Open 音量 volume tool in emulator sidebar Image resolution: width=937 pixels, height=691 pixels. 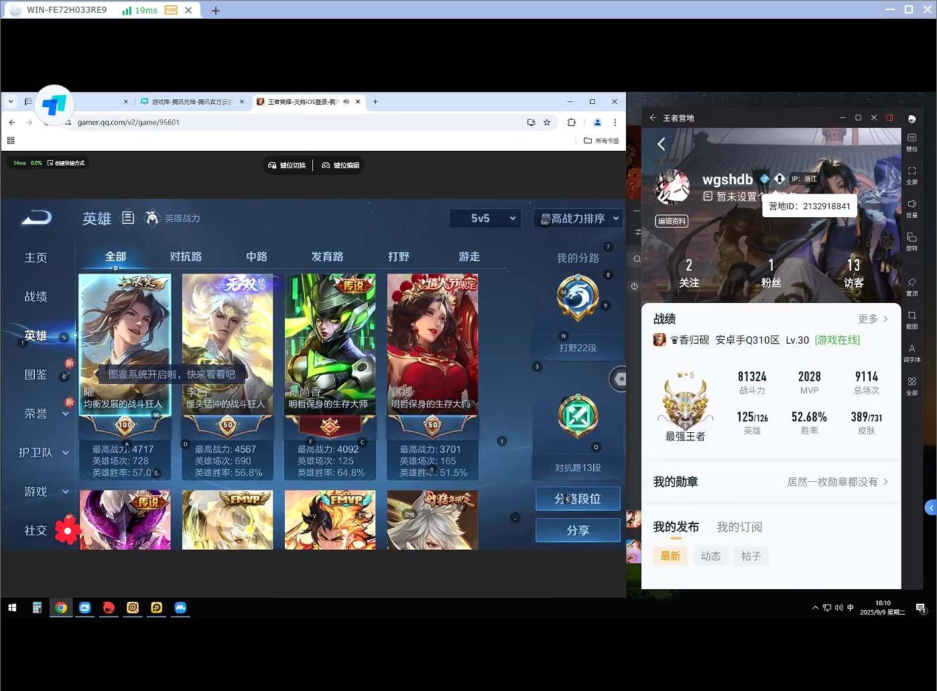point(912,208)
